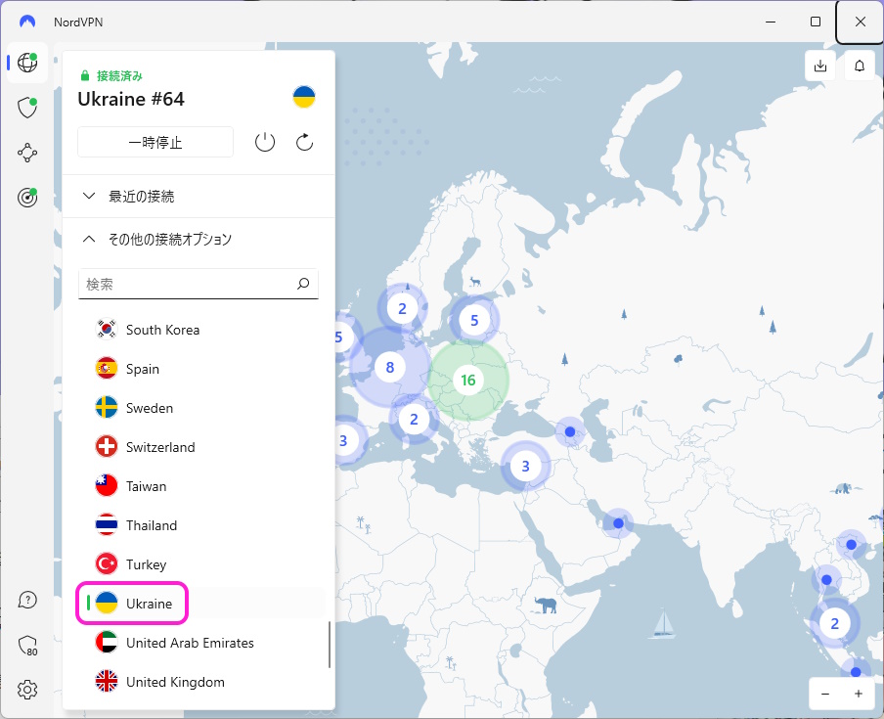Click the Turkey flag icon
The height and width of the screenshot is (719, 884).
click(106, 563)
